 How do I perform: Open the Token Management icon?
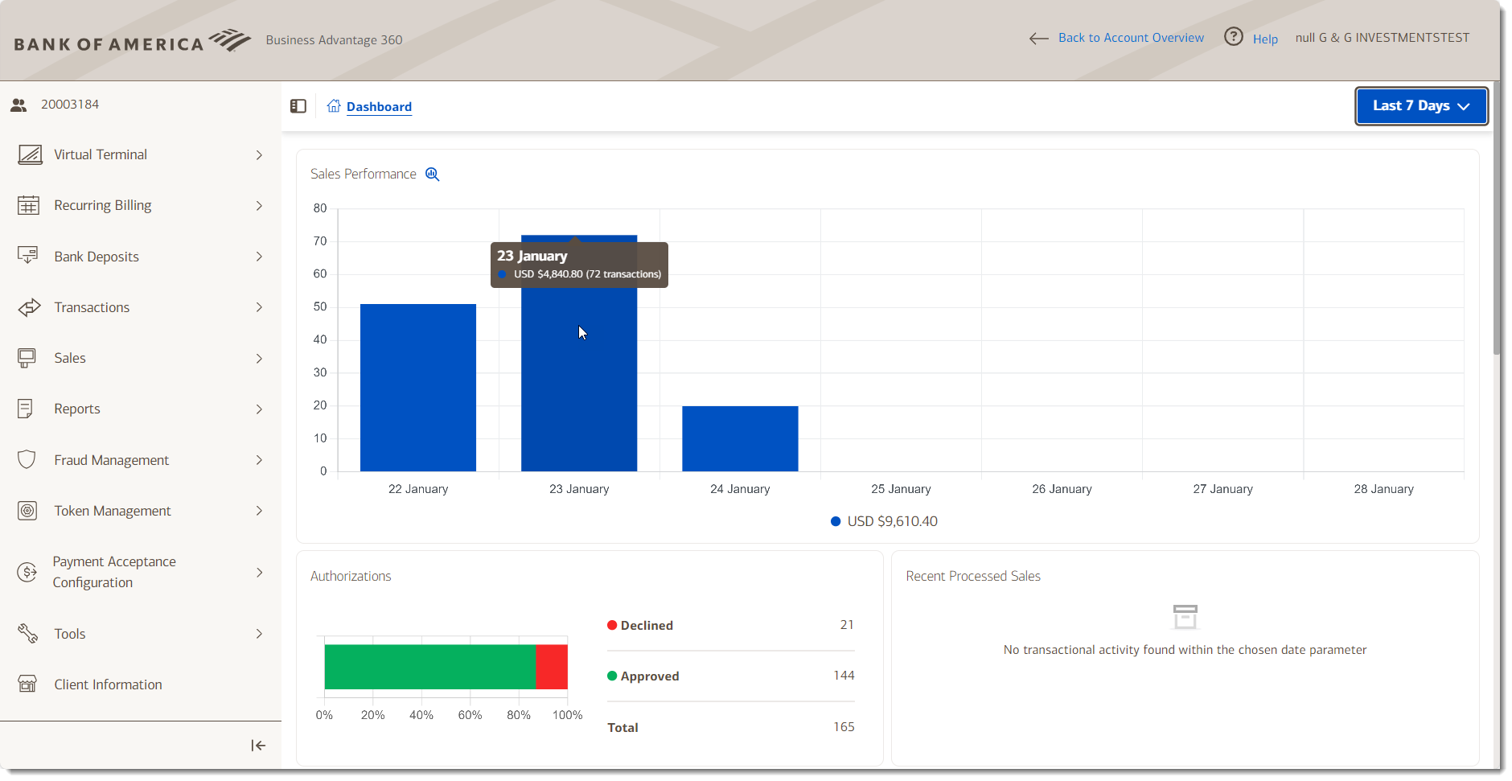(27, 510)
